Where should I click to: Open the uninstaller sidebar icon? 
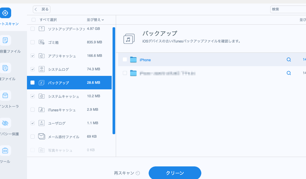click(5, 96)
